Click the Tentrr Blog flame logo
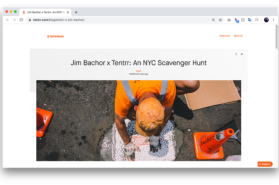The image size is (279, 185). pos(56,36)
